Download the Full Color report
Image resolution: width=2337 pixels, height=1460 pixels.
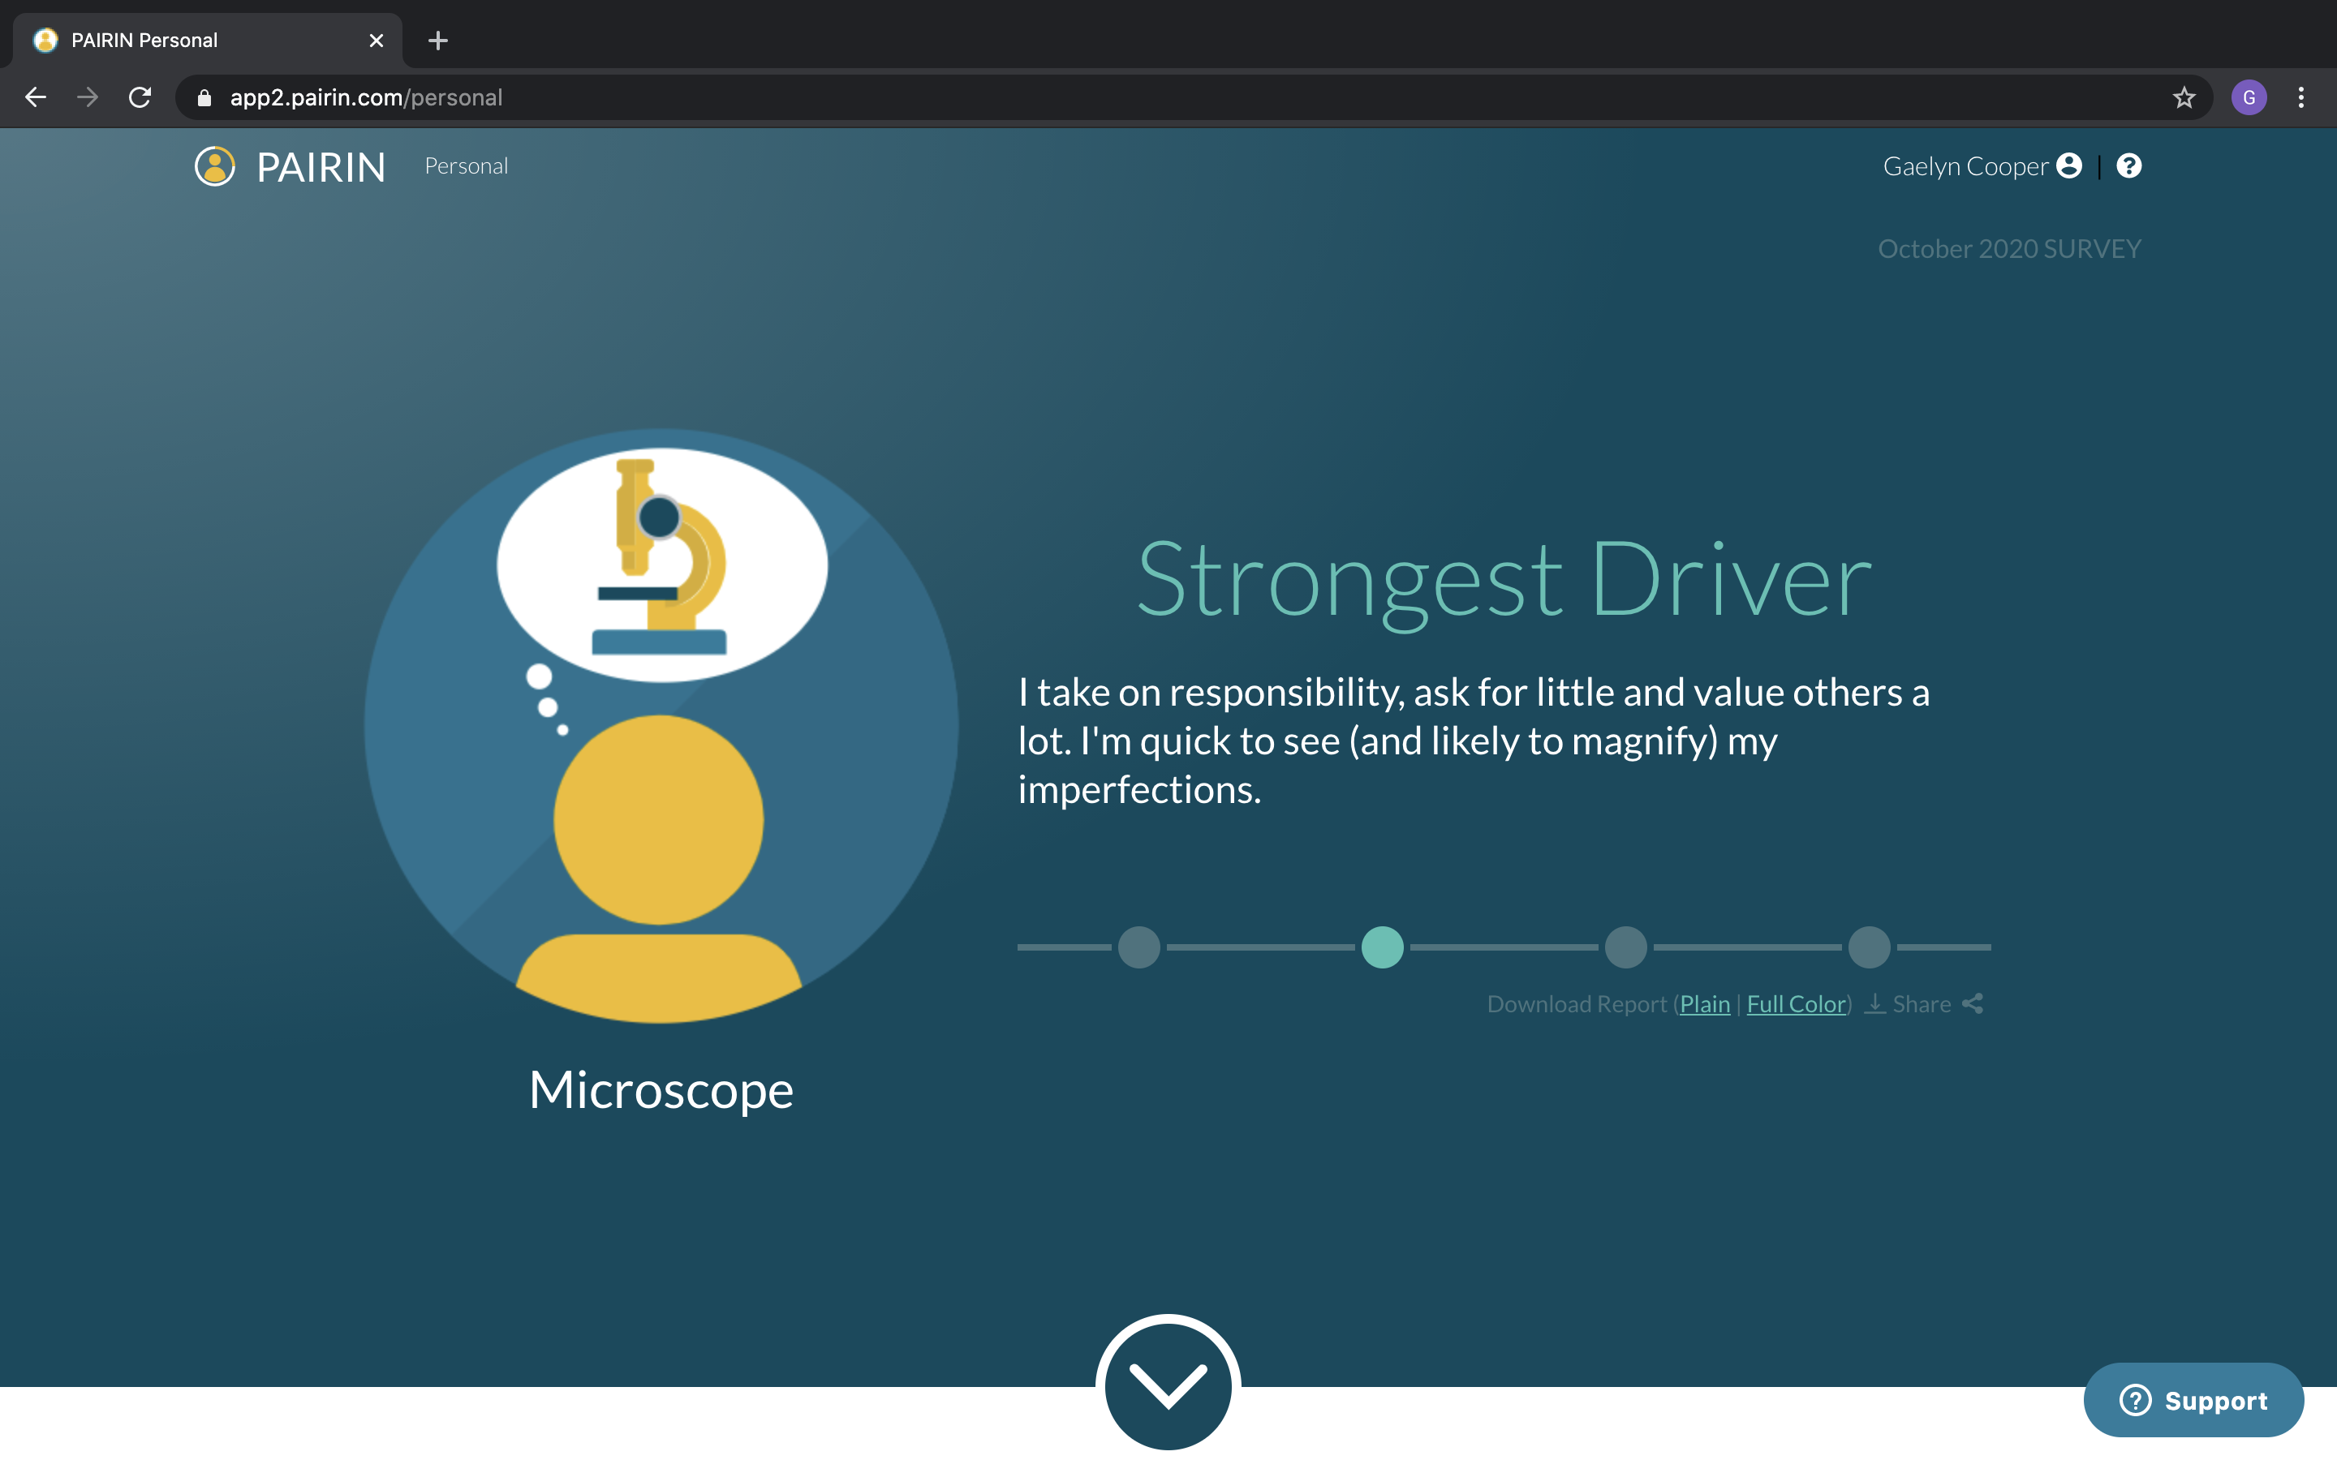pos(1795,1004)
